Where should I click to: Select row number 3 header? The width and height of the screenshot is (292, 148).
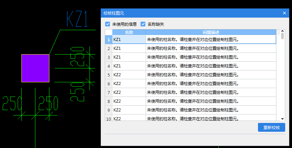(x=109, y=57)
